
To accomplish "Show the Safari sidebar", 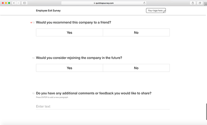I will tap(25, 3).
